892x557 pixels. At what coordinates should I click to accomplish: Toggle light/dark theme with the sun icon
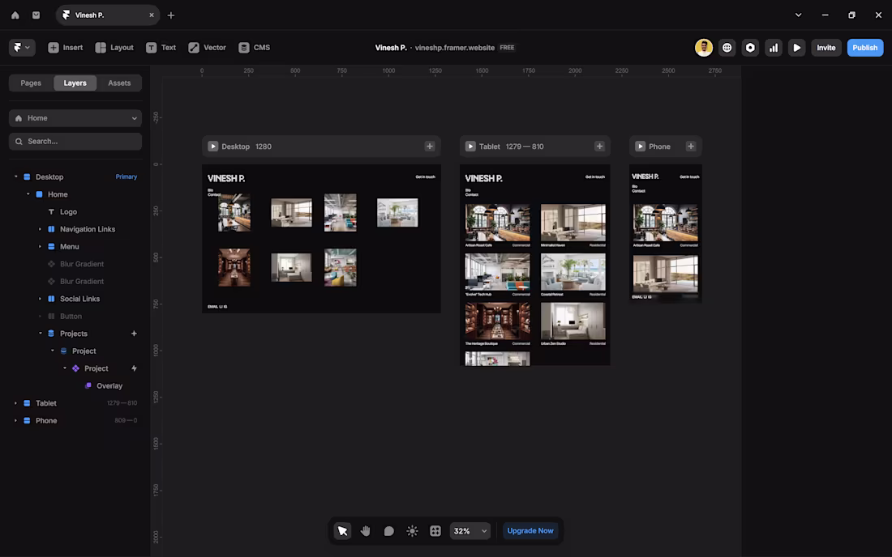coord(412,530)
